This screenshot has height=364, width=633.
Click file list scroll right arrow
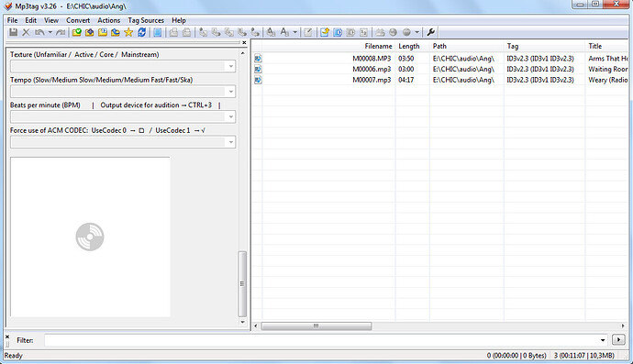click(623, 325)
